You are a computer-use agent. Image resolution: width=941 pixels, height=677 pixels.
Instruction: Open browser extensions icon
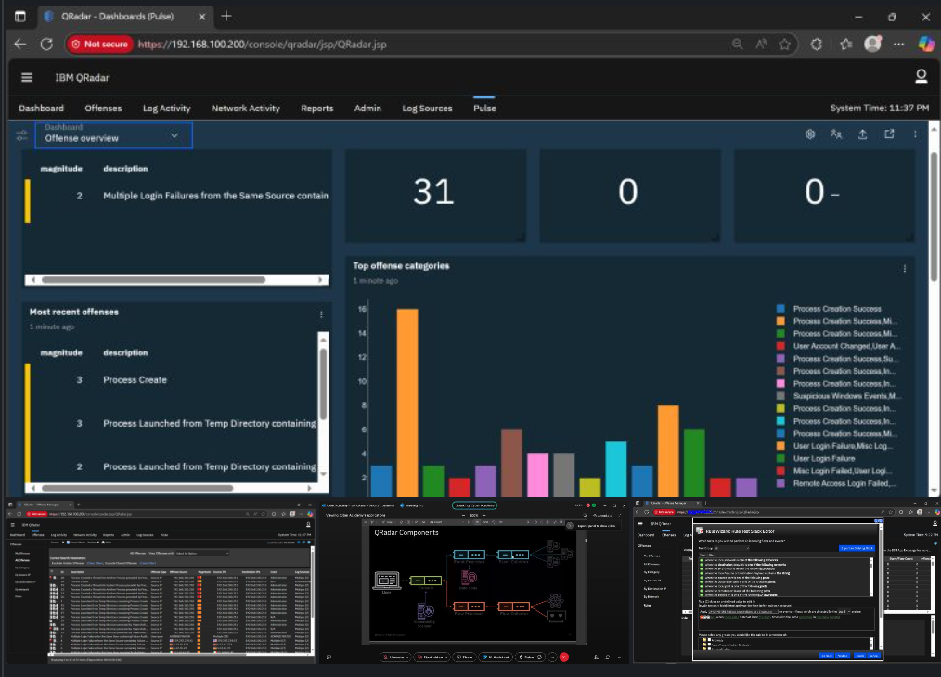[x=816, y=44]
